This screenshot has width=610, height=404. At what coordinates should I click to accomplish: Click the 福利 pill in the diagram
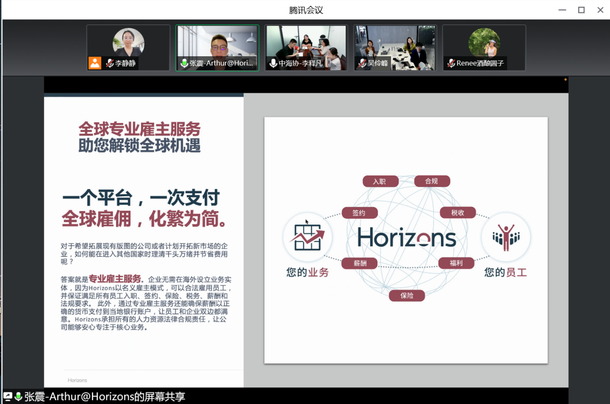[x=456, y=263]
